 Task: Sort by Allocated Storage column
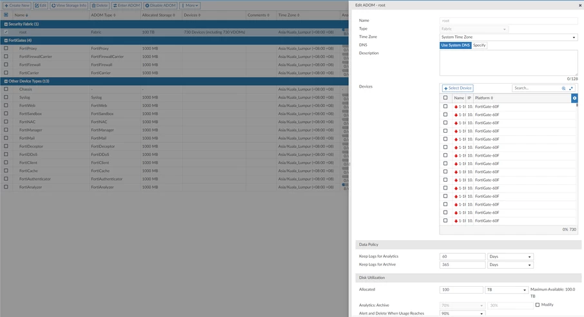(x=159, y=15)
